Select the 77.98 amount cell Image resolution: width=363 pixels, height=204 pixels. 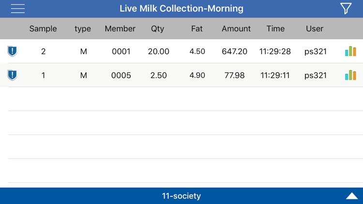pos(235,75)
